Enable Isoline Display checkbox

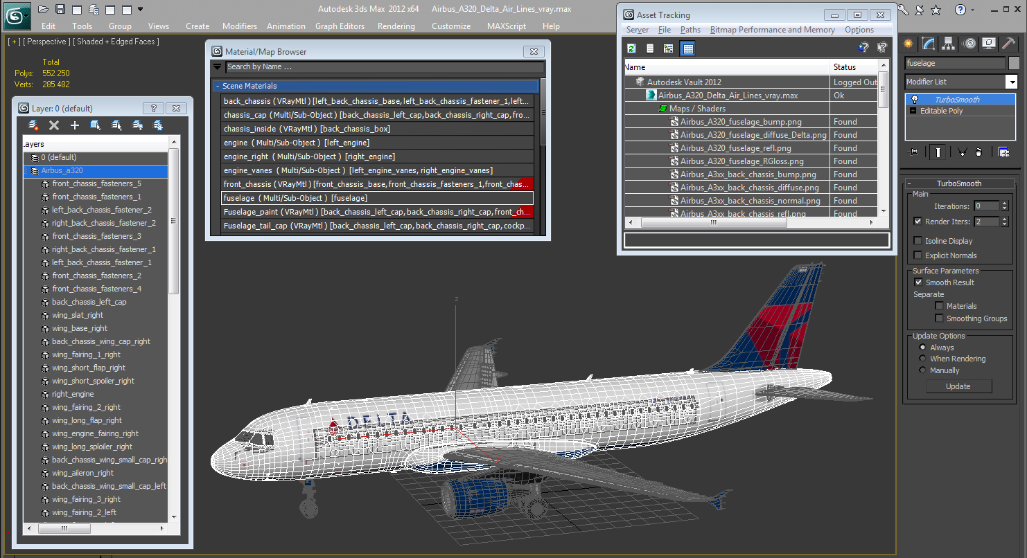pos(918,241)
